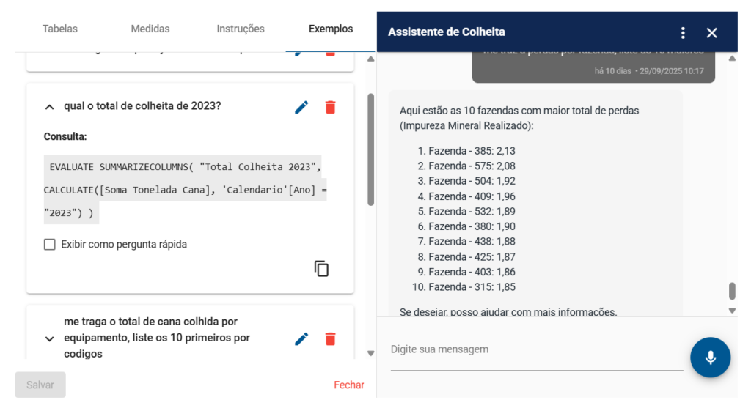Delete the 'qual o total de colheita de 2023?' example

[330, 107]
